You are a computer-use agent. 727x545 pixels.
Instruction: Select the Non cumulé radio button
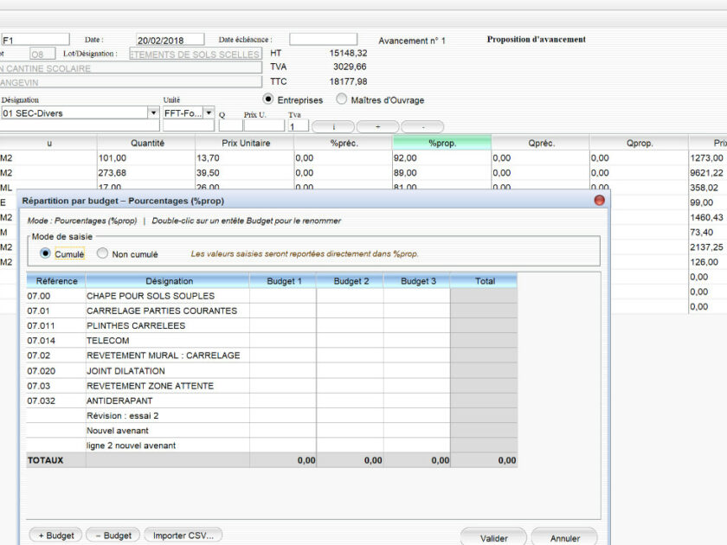coord(102,253)
